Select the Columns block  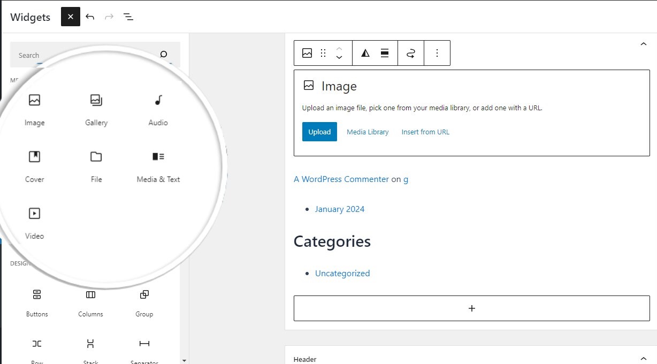coord(90,302)
